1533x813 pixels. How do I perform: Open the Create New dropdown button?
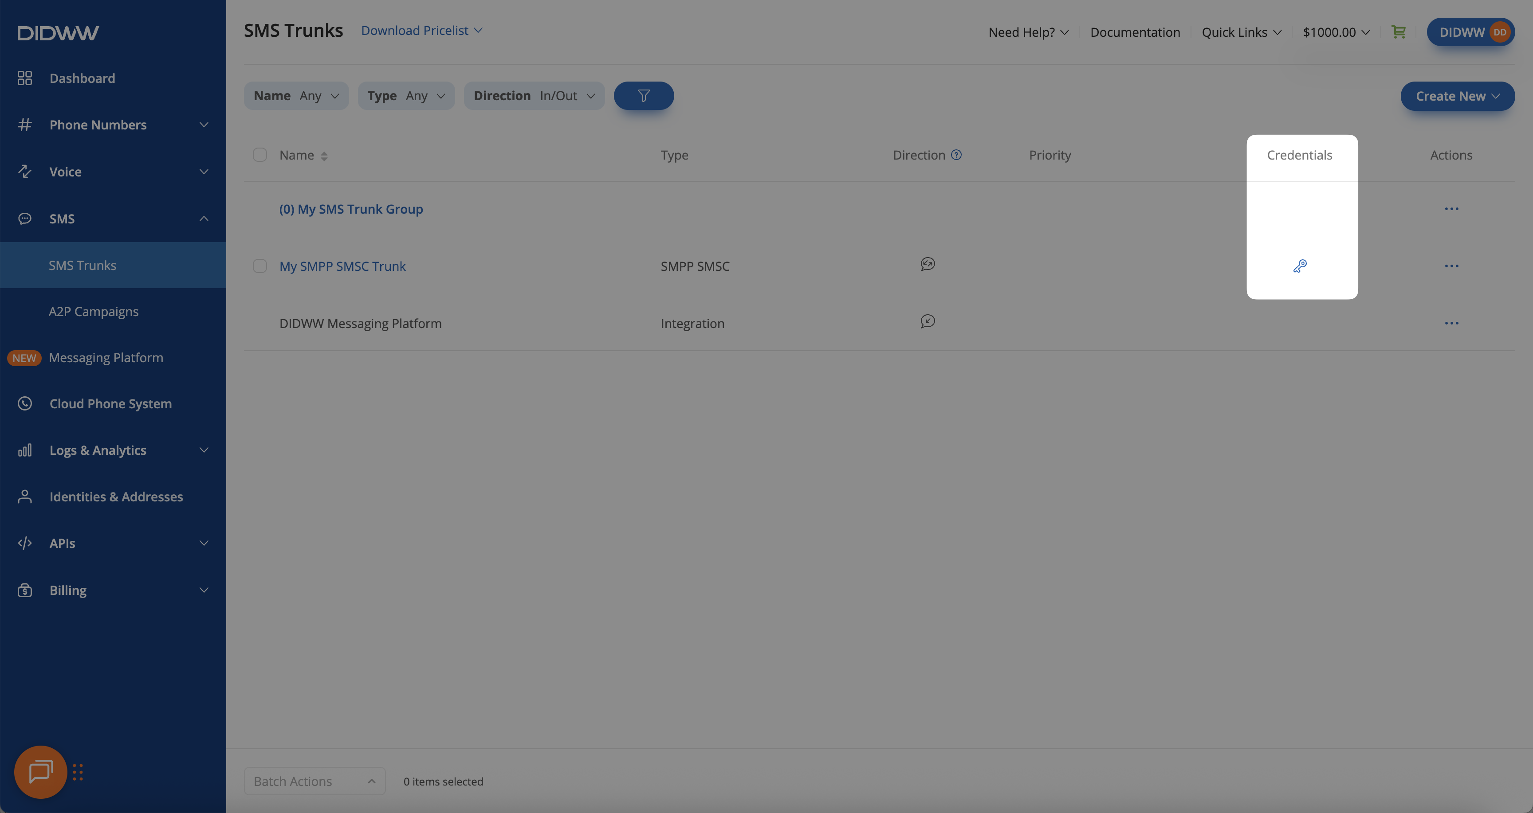point(1458,96)
